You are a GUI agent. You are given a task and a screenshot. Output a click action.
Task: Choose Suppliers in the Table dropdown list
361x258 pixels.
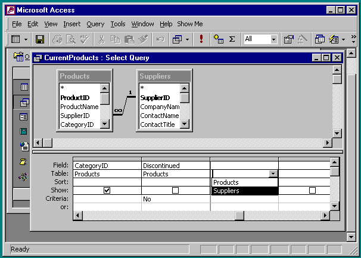(x=244, y=191)
